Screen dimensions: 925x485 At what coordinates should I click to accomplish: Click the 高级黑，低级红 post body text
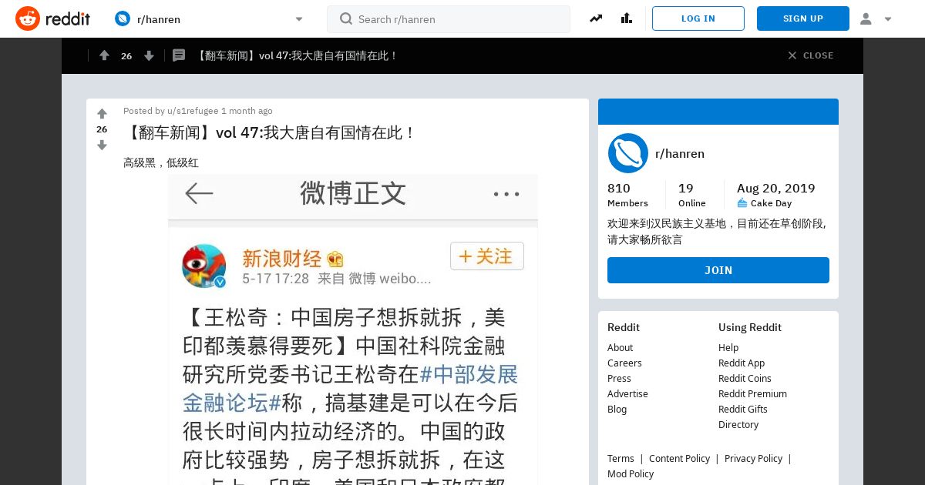click(x=161, y=162)
